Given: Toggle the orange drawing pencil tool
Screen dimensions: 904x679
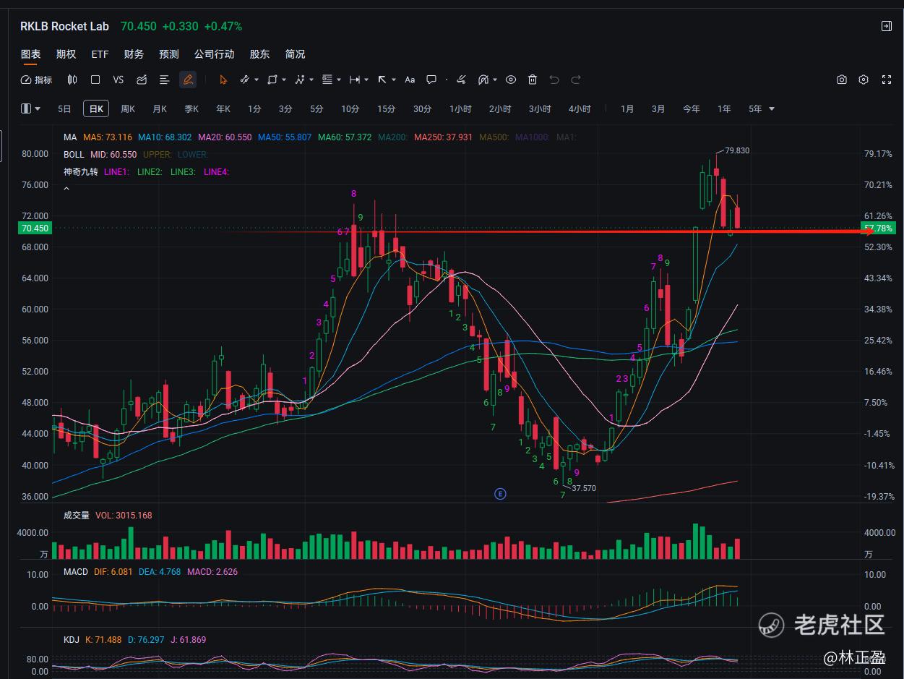Looking at the screenshot, I should 188,80.
